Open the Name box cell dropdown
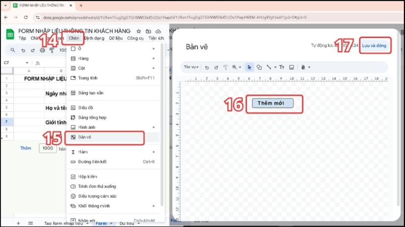This screenshot has width=405, height=227. pyautogui.click(x=27, y=63)
